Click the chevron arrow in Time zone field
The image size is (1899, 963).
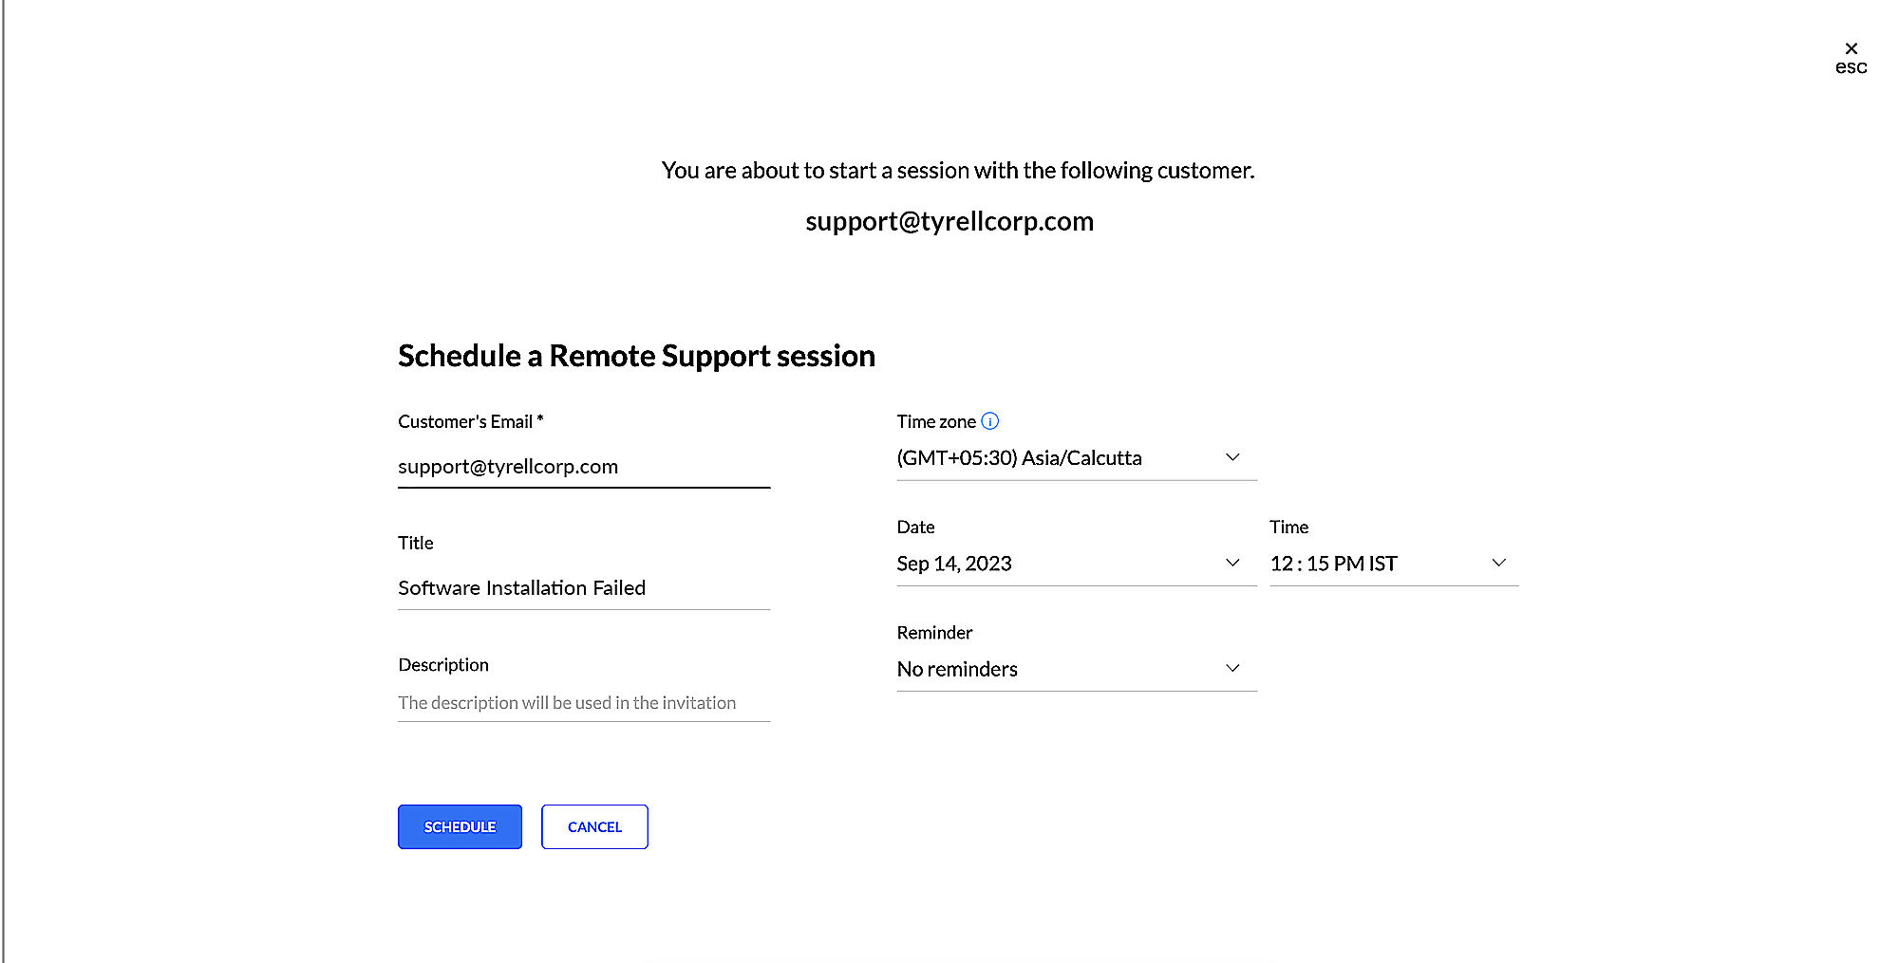1232,457
